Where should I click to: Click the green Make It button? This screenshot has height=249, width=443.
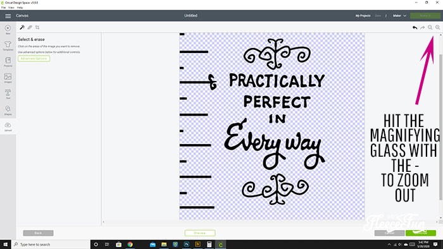point(425,16)
